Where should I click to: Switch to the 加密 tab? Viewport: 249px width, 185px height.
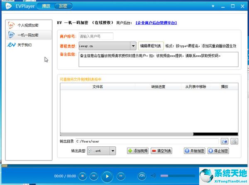(63, 6)
